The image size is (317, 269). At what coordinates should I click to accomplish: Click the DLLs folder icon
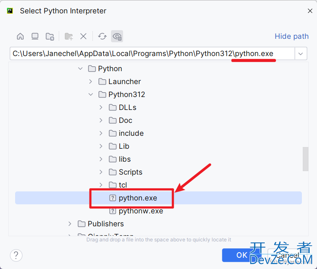tap(113, 107)
